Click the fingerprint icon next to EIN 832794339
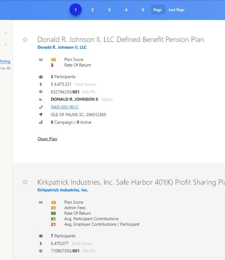Viewport: 225px width, 260px height. (40, 92)
